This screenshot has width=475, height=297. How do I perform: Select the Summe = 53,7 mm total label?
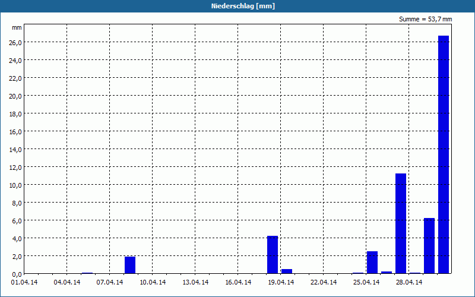[425, 19]
